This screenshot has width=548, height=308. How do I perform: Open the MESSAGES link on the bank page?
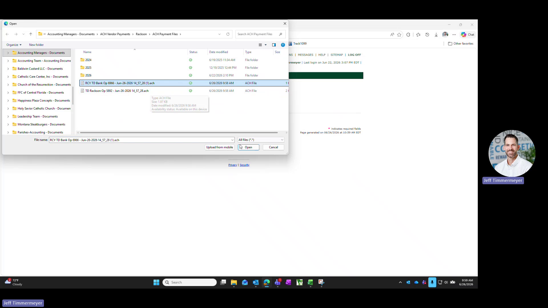coord(305,55)
